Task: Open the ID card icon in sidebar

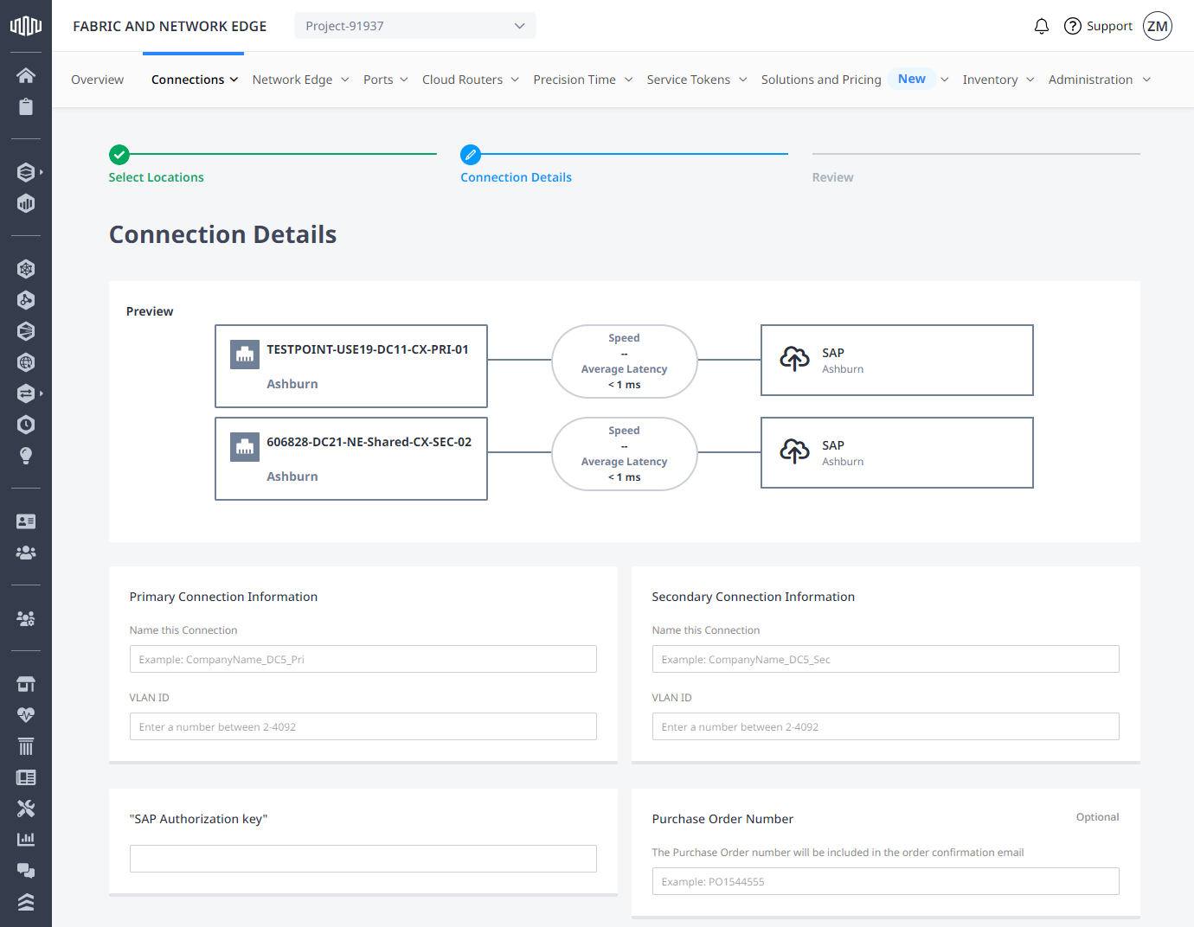Action: pos(26,521)
